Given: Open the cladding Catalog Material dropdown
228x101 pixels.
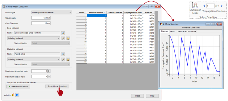Looking at the screenshot, I should point(33,60).
